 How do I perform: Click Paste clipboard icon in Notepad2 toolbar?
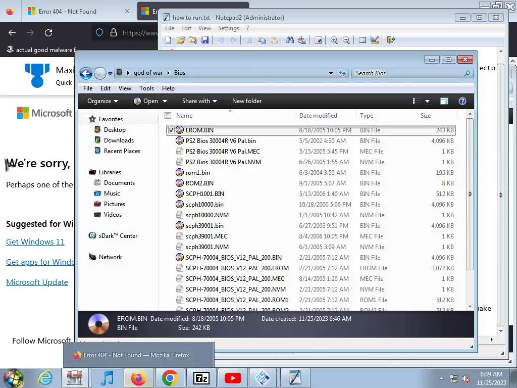pos(274,40)
